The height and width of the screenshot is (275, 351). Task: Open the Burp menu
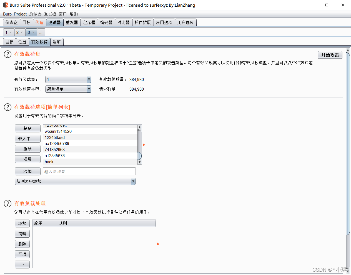(x=7, y=14)
